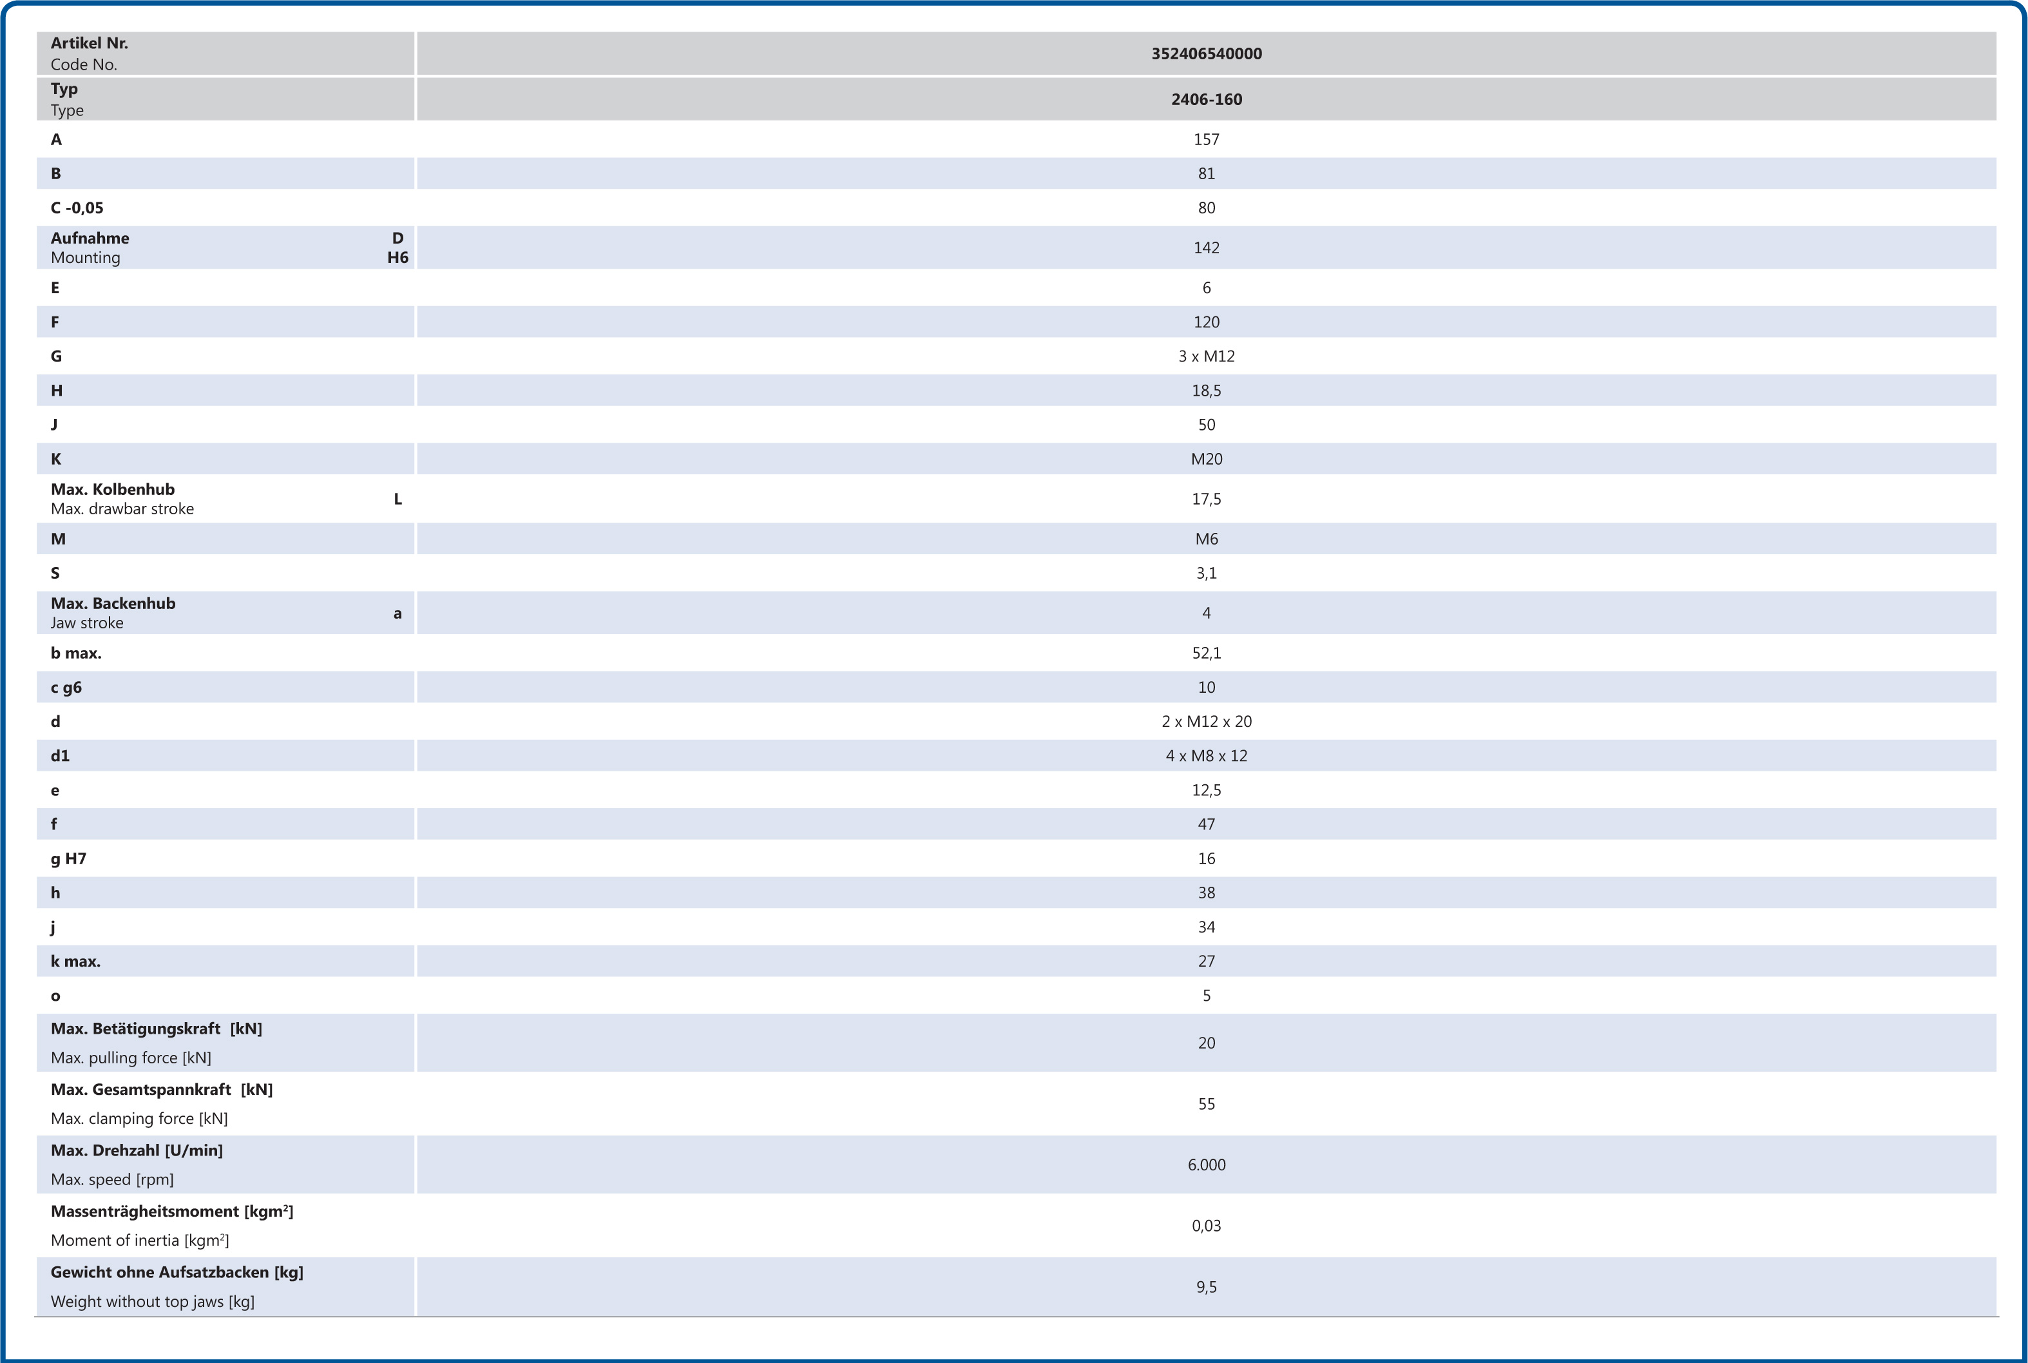Click the max clamping force value 55
Image resolution: width=2028 pixels, height=1363 pixels.
click(x=1206, y=1104)
